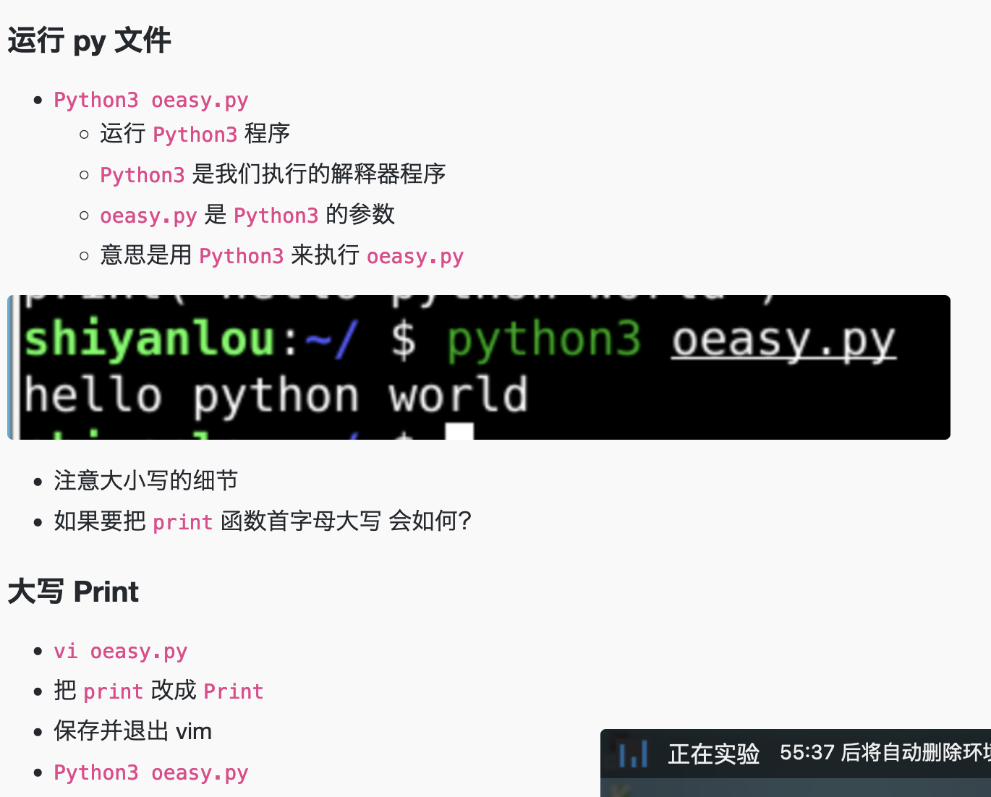Click capitalized Print code after 改成
Image resolution: width=991 pixels, height=797 pixels.
coord(233,692)
